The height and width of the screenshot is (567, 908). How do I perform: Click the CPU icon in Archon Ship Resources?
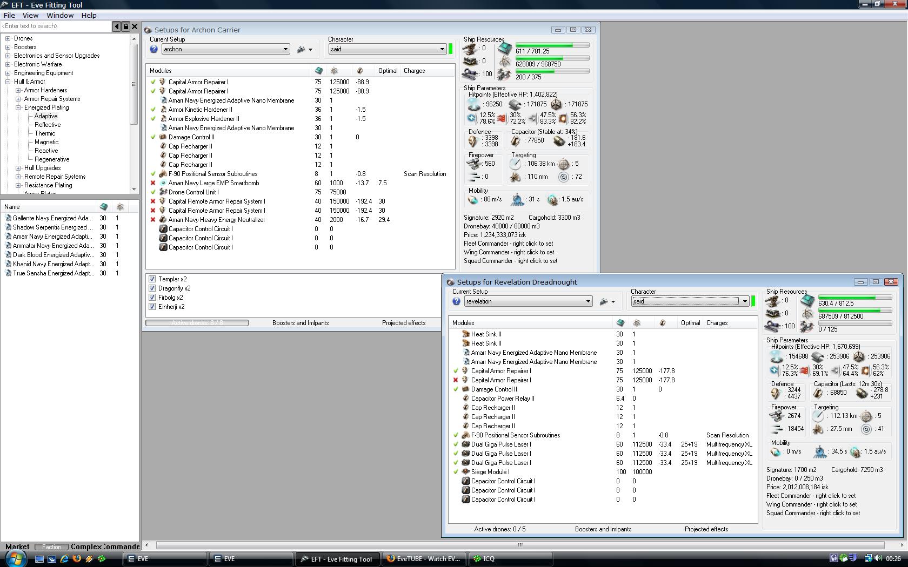click(x=504, y=48)
